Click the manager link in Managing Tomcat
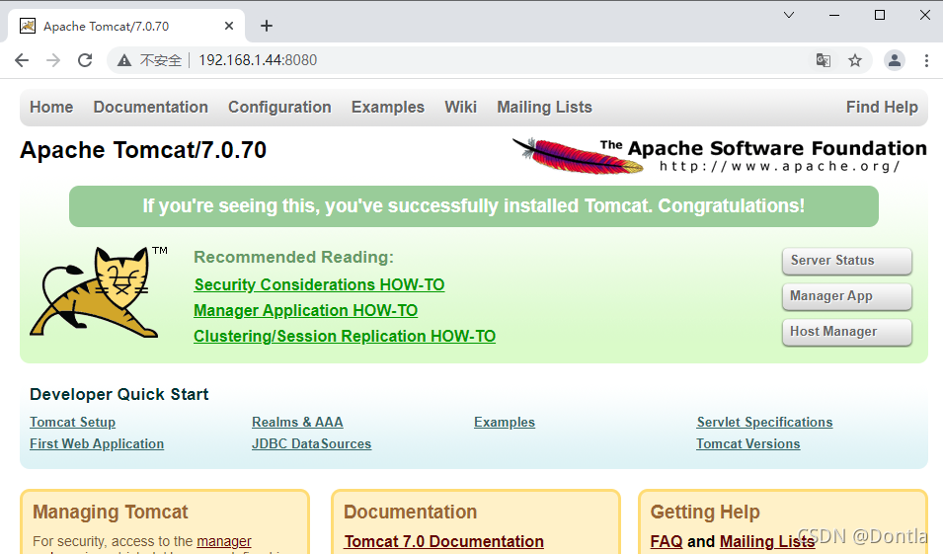The image size is (943, 554). [224, 541]
